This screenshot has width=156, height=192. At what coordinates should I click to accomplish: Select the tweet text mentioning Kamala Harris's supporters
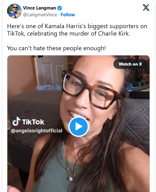pos(77,30)
